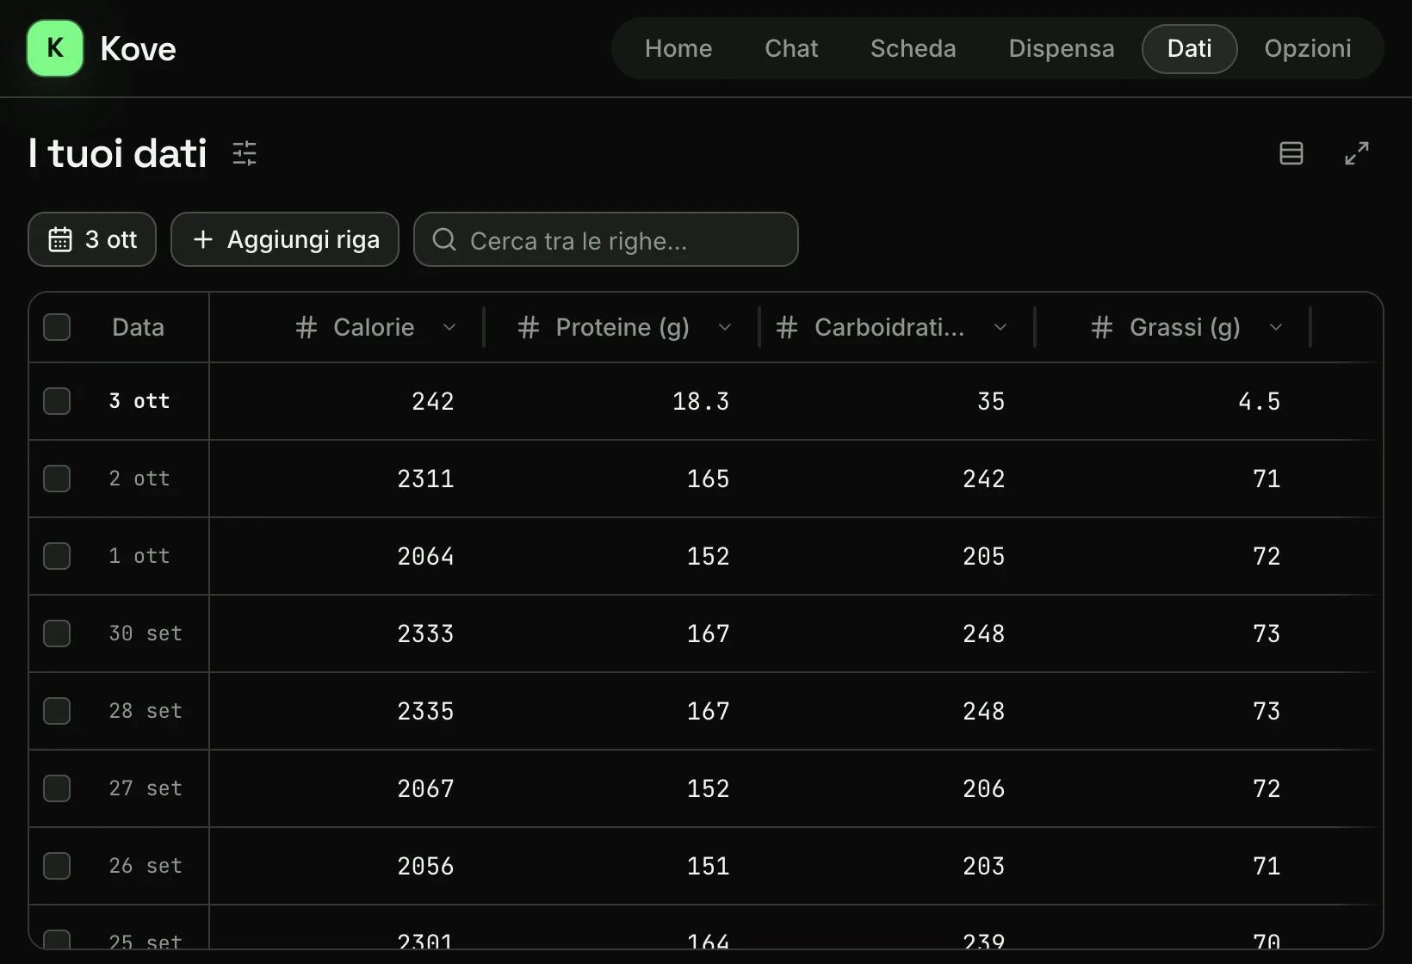Open the Opzioni tab
The width and height of the screenshot is (1412, 964).
click(x=1308, y=48)
